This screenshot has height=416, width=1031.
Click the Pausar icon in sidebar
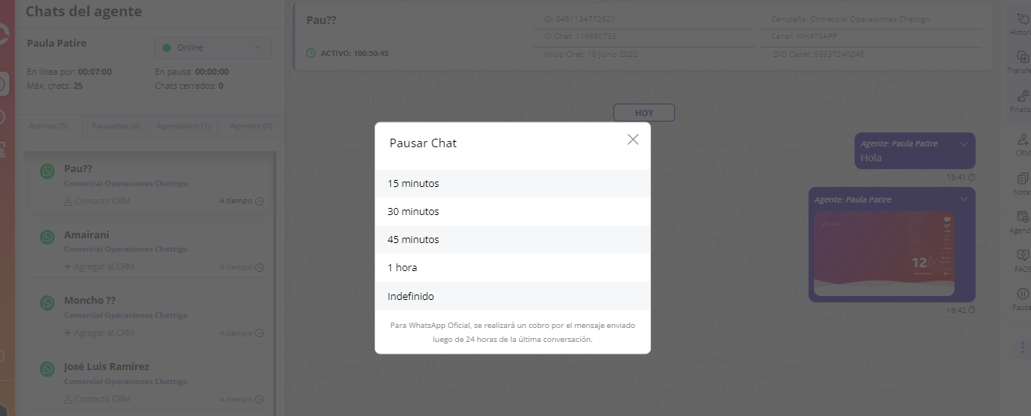pyautogui.click(x=1022, y=294)
